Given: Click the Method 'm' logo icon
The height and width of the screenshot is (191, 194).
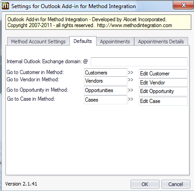Looking at the screenshot, I should point(5,6).
